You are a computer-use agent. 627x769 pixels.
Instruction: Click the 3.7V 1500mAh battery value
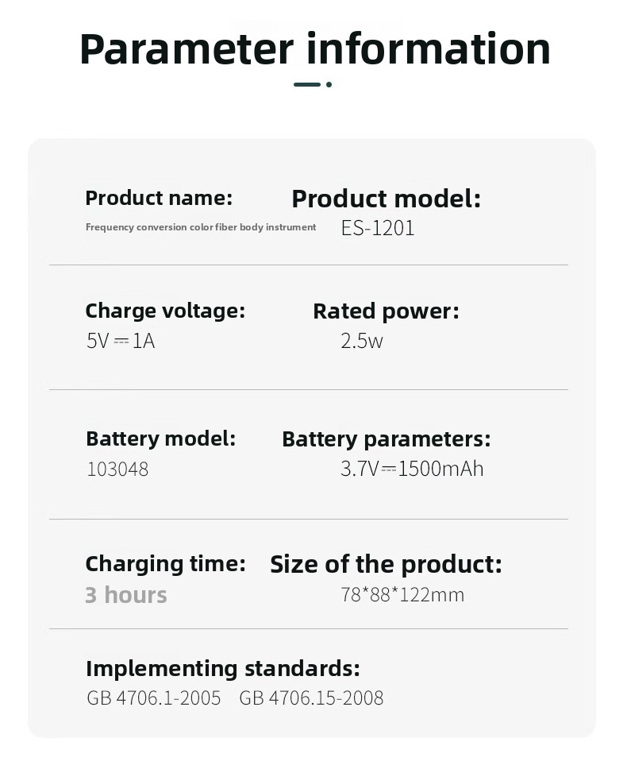412,469
